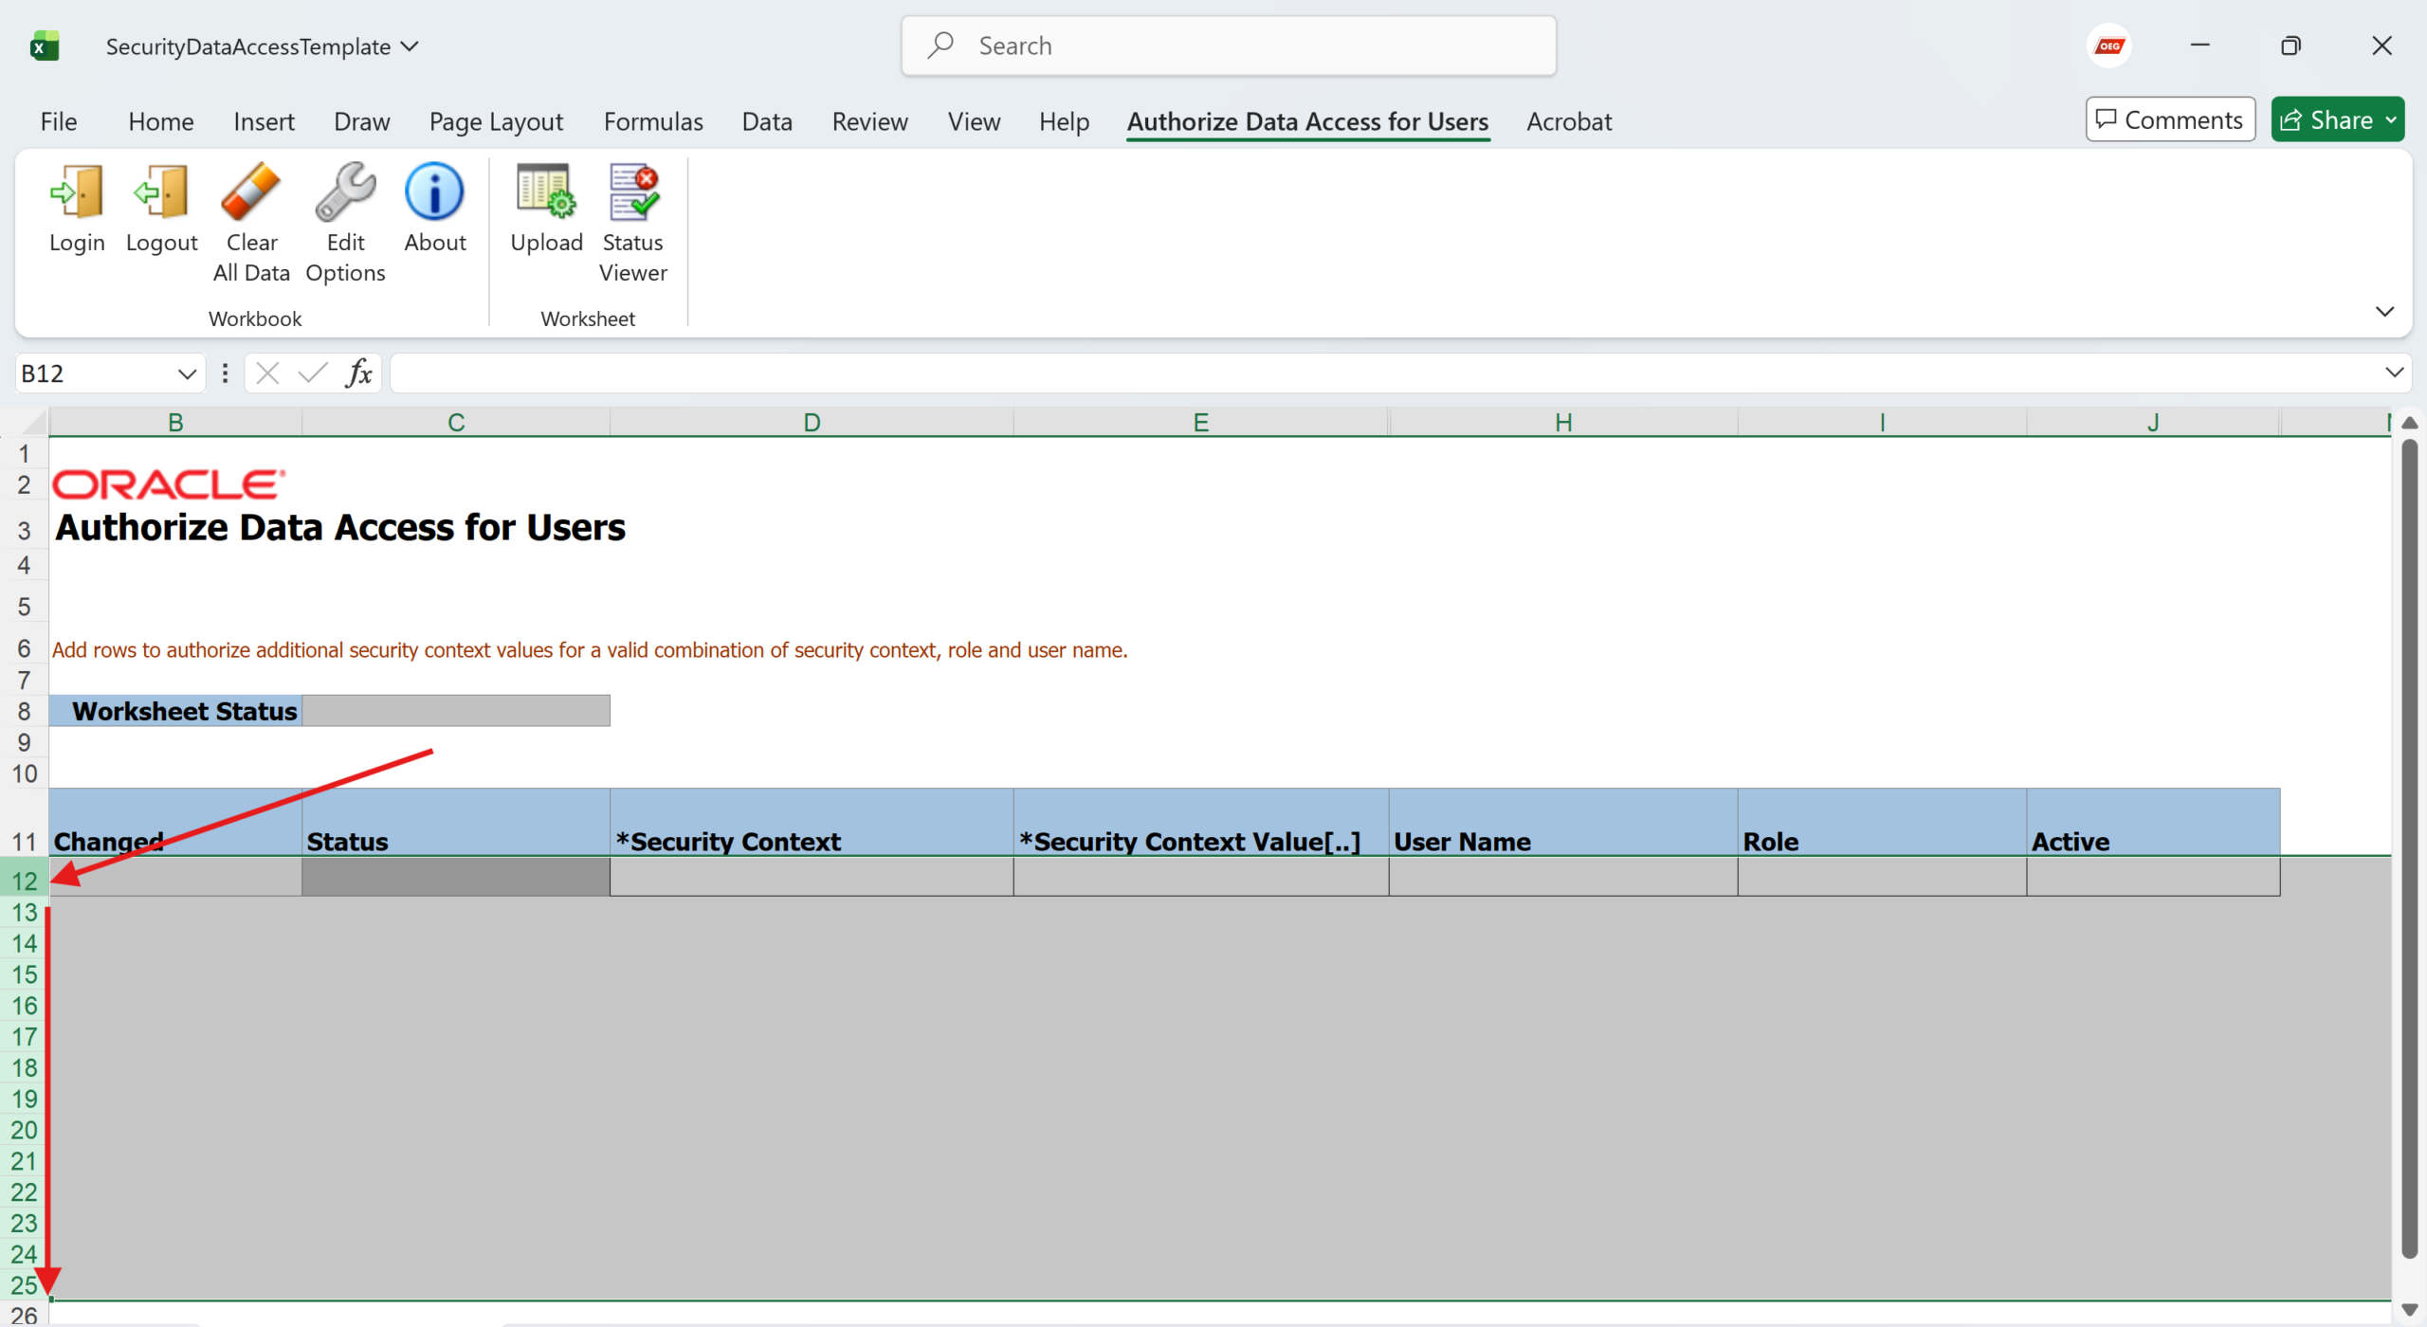Switch to the Draw tab
The image size is (2427, 1327).
(362, 121)
